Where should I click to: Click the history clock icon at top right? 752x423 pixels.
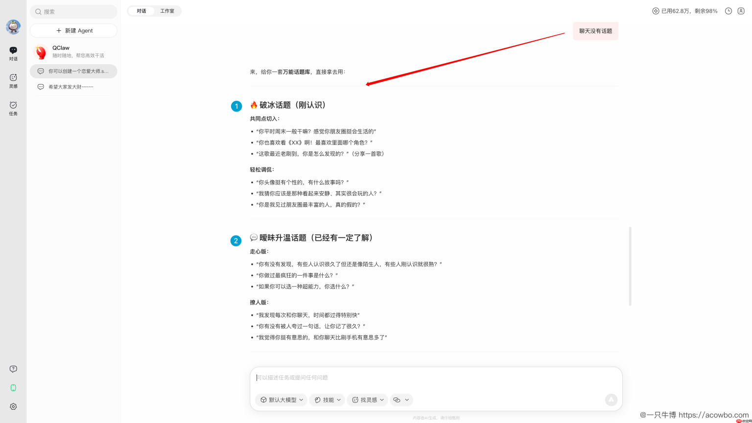pyautogui.click(x=728, y=11)
